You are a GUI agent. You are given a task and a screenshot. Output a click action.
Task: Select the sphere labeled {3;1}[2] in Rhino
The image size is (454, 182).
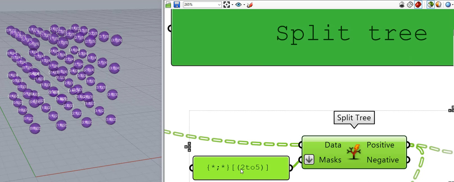click(99, 111)
